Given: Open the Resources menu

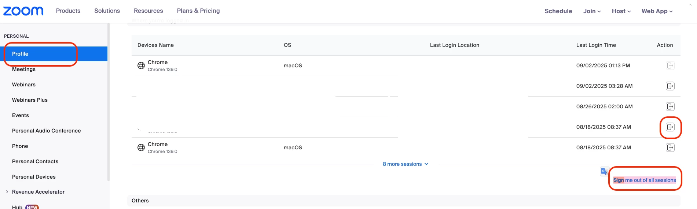Looking at the screenshot, I should click(148, 11).
